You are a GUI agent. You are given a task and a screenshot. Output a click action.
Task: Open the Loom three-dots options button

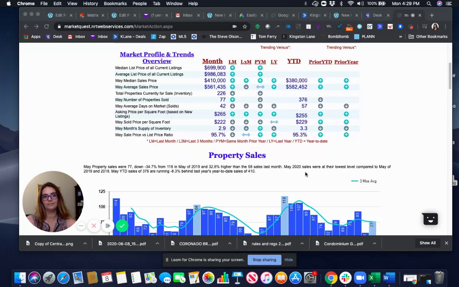coord(81,226)
